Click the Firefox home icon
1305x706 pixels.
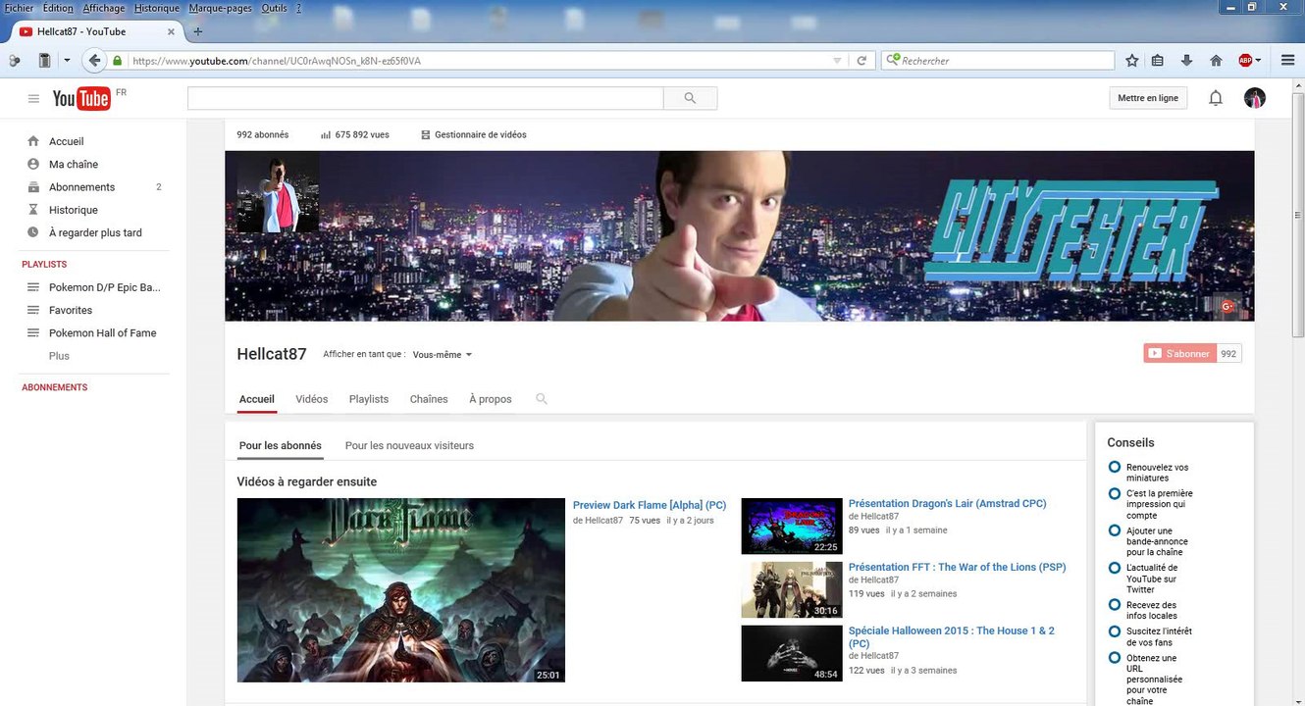[1216, 60]
